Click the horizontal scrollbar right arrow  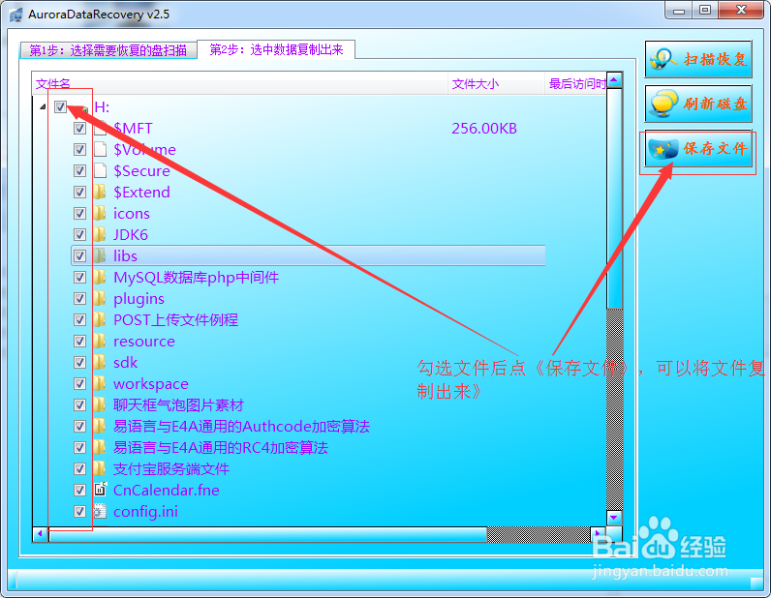point(598,533)
